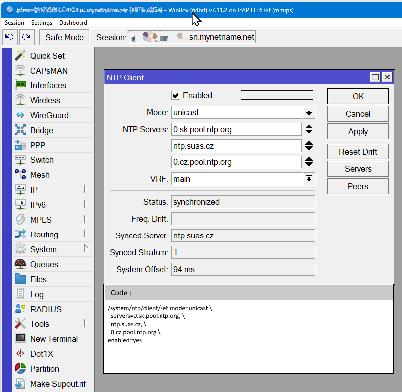Click the Redo arrow icon
This screenshot has height=392, width=402.
(x=27, y=37)
